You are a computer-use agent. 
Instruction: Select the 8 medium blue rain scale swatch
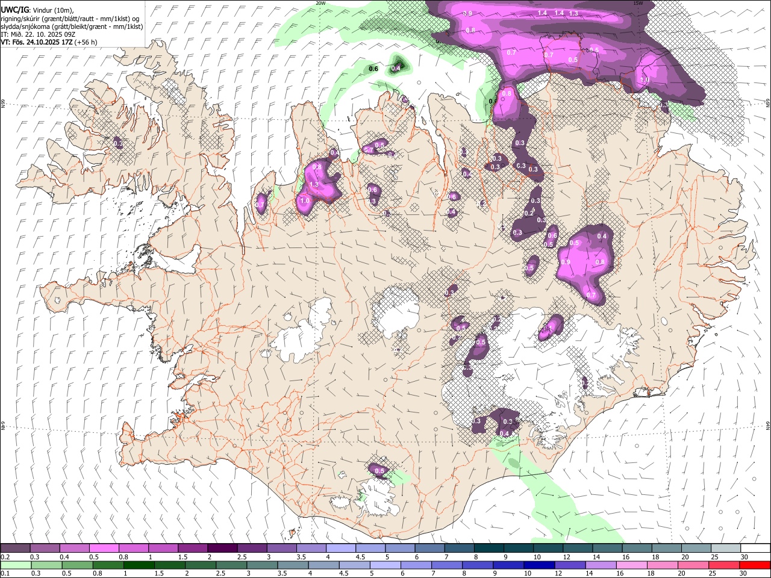(478, 565)
